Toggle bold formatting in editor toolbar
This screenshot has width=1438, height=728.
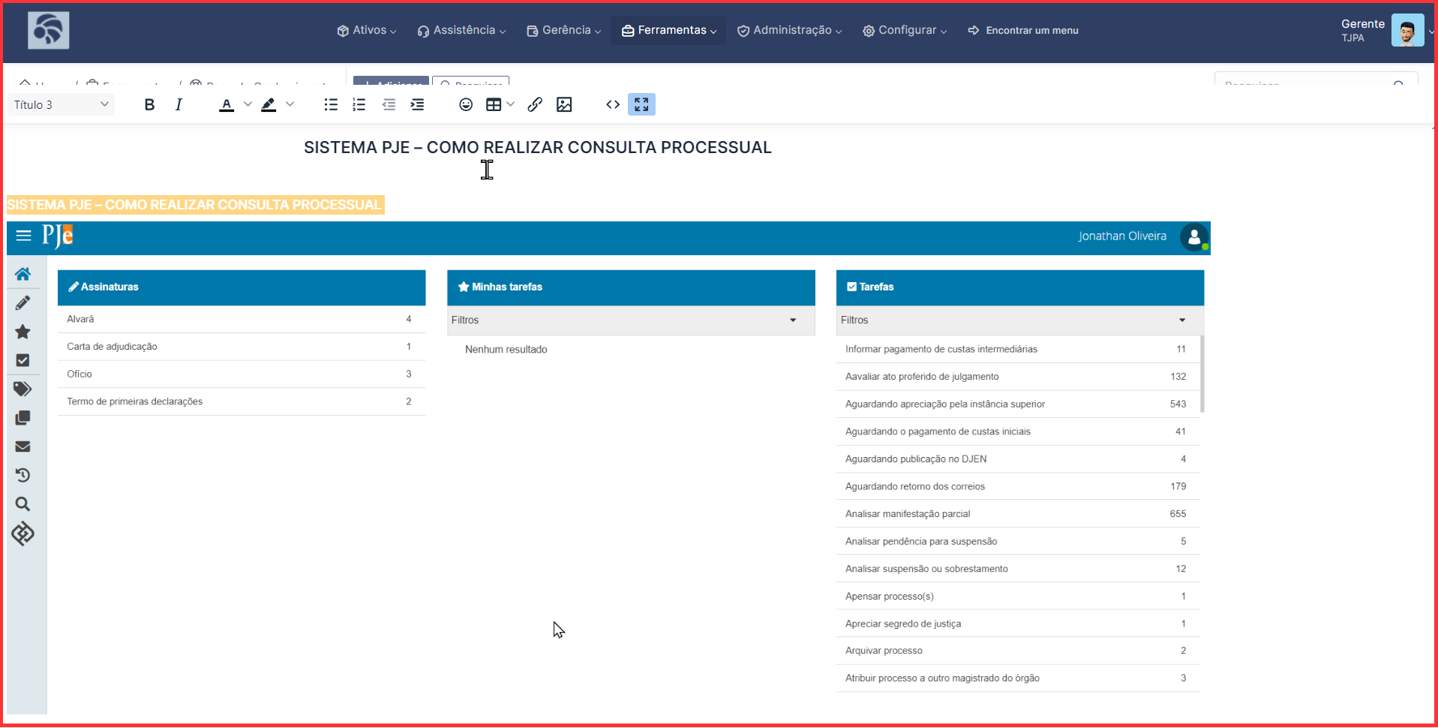[x=149, y=105]
